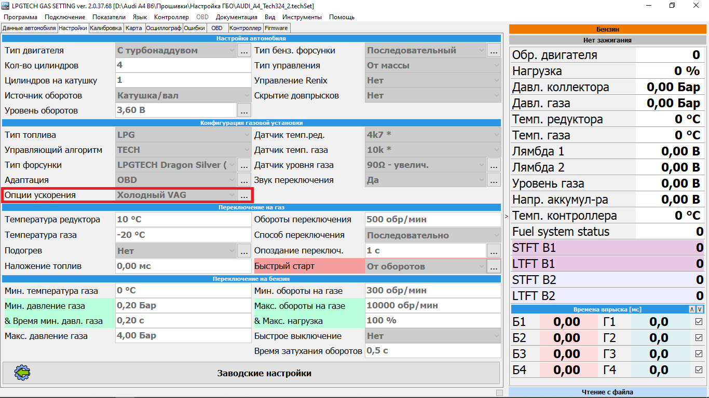Click the Наложение топлив value field
The height and width of the screenshot is (398, 709).
(x=183, y=266)
